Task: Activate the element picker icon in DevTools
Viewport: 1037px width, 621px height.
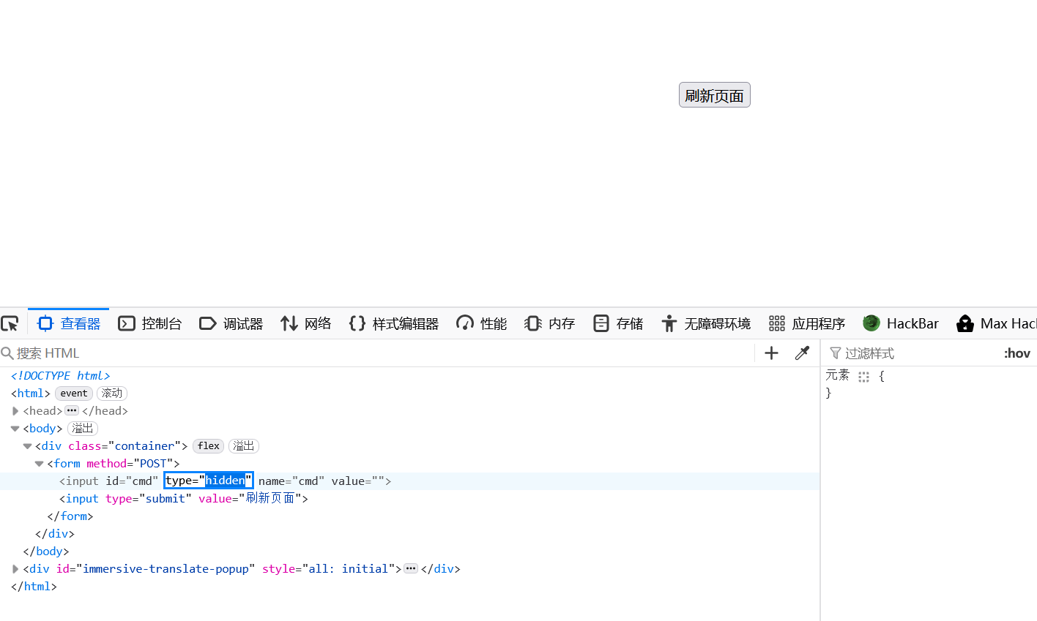Action: [x=10, y=323]
